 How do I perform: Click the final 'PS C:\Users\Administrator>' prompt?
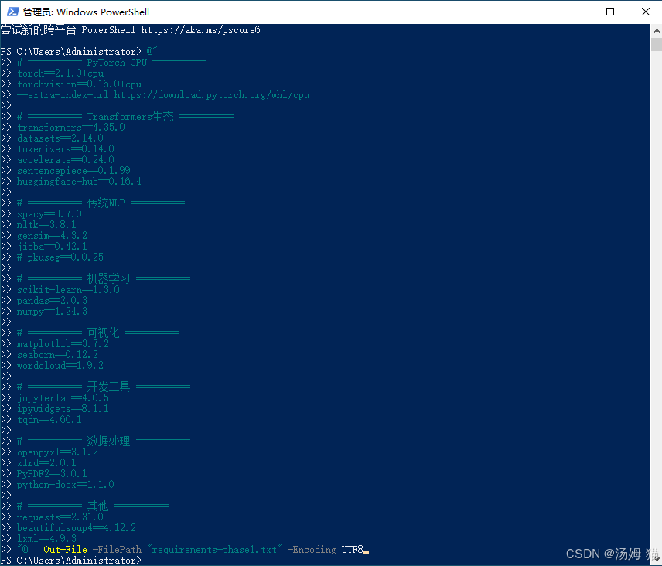tap(71, 561)
